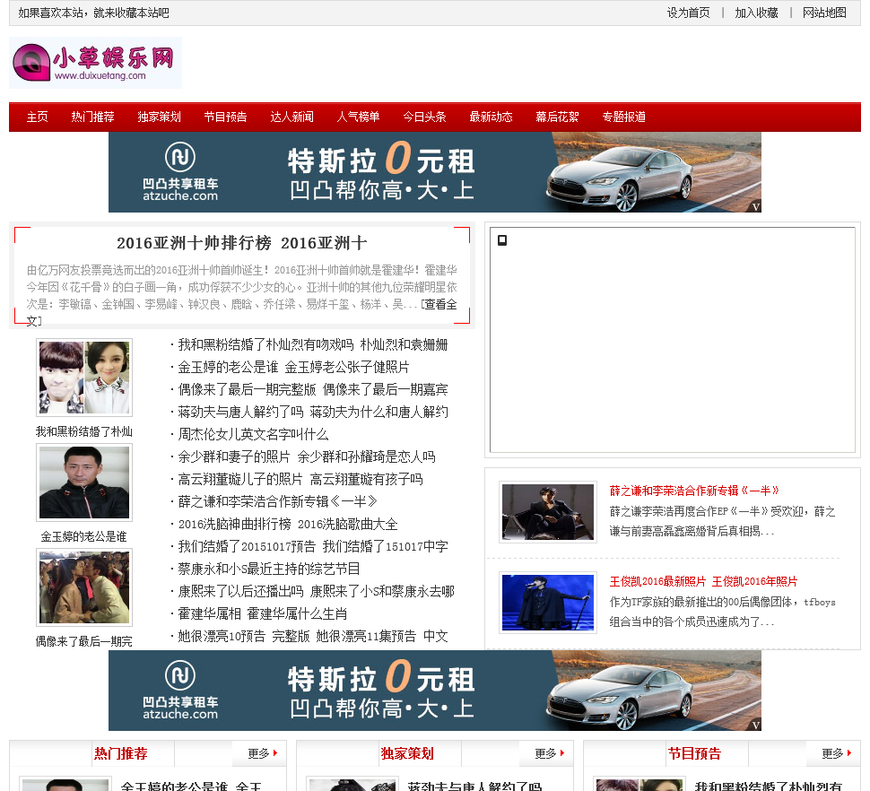
Task: Open article 2016洗脑神曲排行榜
Action: pos(288,524)
